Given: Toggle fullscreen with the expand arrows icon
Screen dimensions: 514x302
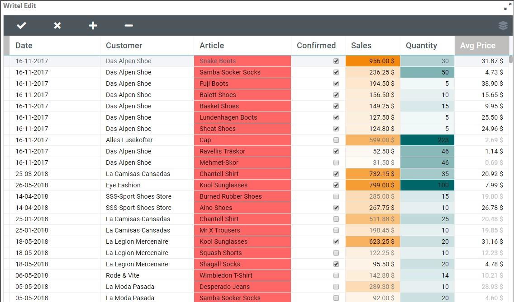Looking at the screenshot, I should pos(508,6).
